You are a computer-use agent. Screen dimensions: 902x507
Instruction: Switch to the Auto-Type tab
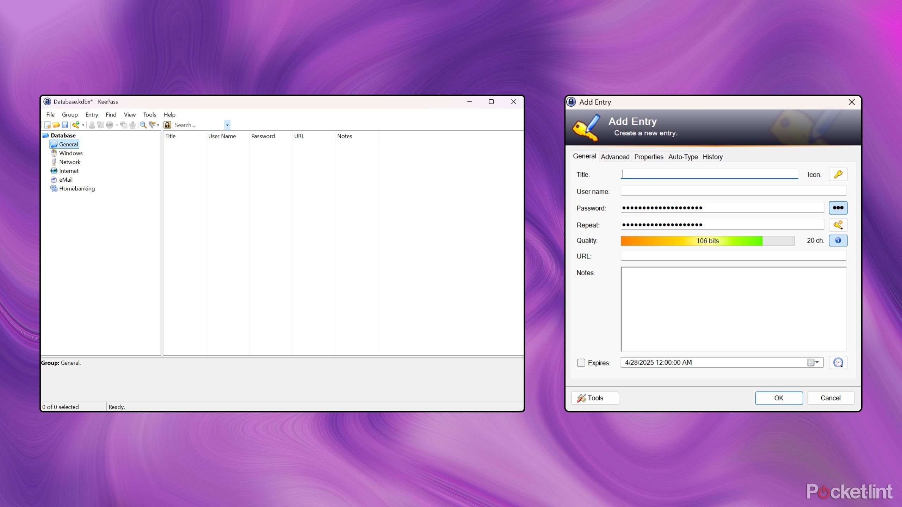point(683,157)
